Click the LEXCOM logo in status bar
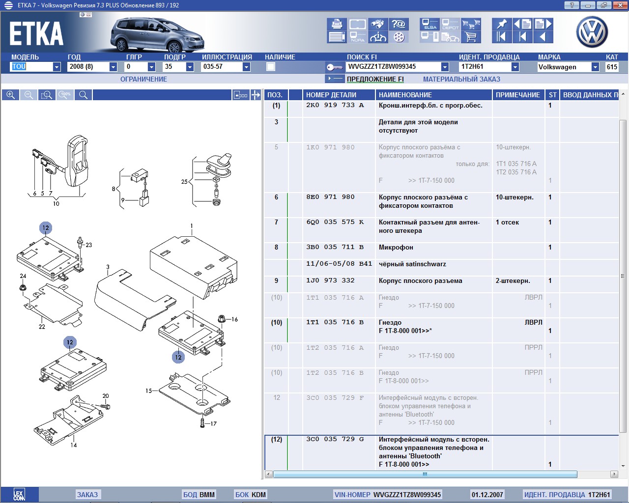Image resolution: width=629 pixels, height=503 pixels. [x=19, y=495]
